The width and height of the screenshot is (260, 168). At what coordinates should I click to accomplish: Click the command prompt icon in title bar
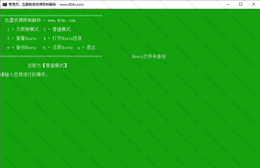tap(5, 5)
